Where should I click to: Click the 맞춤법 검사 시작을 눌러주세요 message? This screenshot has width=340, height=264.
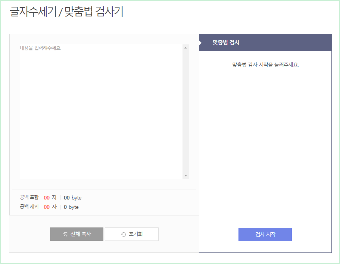pos(265,64)
